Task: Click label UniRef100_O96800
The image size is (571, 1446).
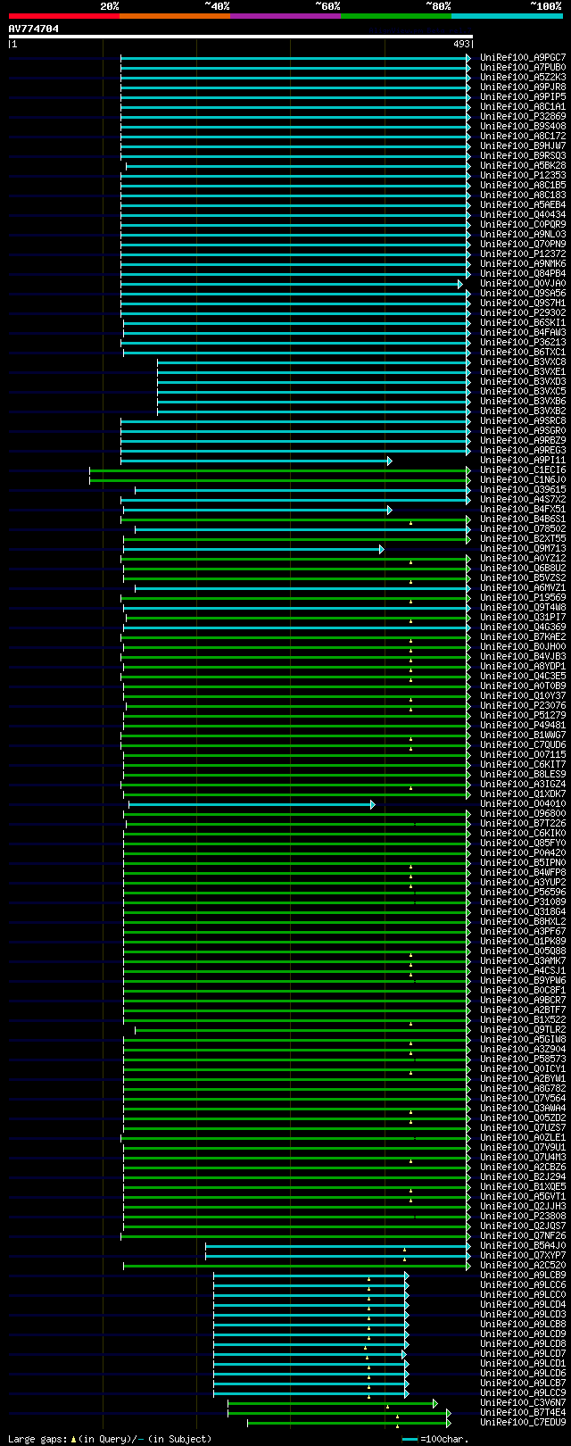Action: [x=523, y=813]
